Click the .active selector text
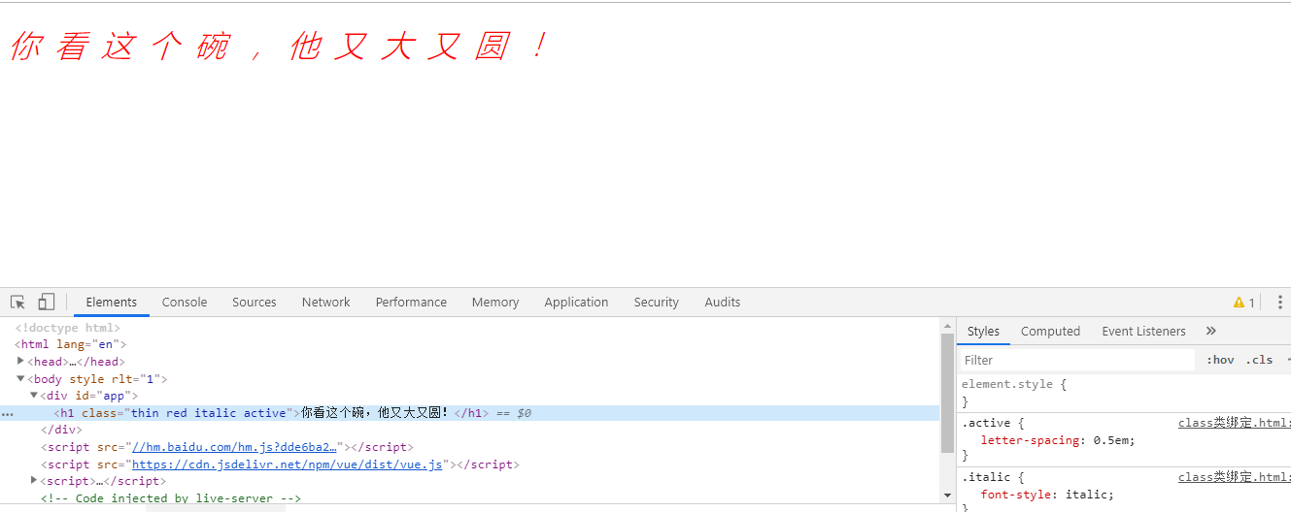Image resolution: width=1291 pixels, height=512 pixels. (x=986, y=423)
